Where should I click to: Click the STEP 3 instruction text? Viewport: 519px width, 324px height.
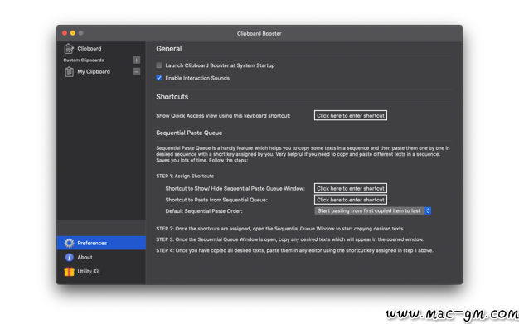(289, 239)
